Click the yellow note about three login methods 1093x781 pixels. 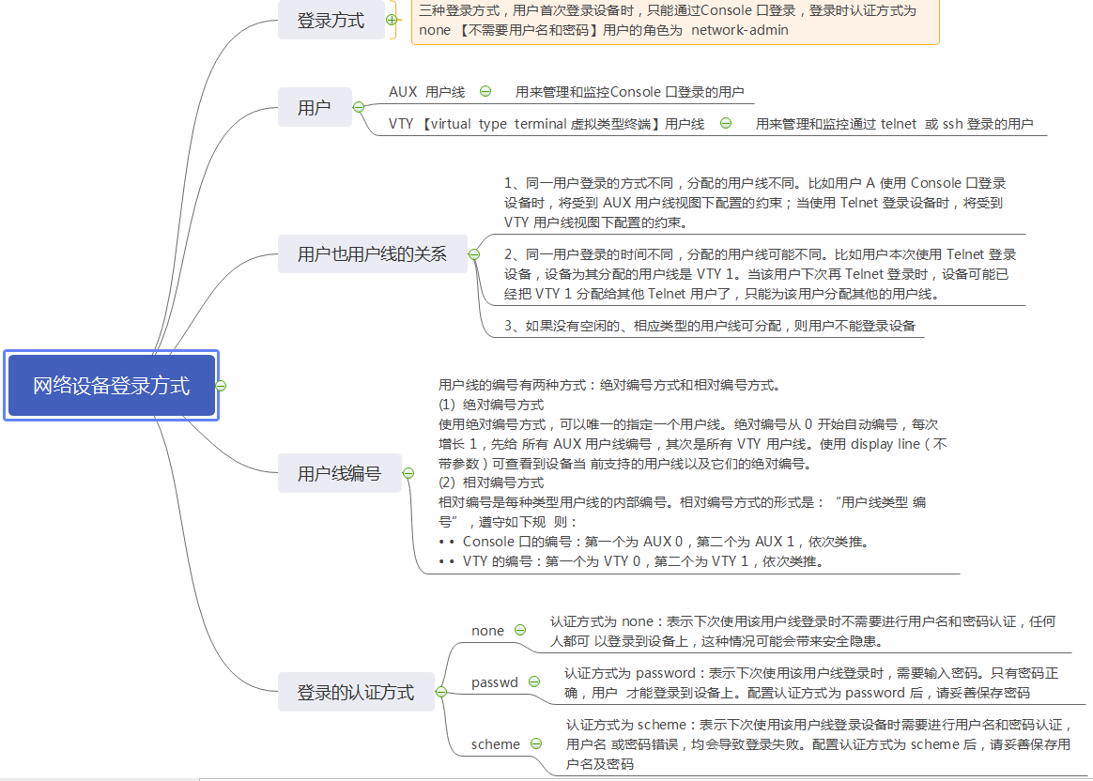pyautogui.click(x=676, y=22)
